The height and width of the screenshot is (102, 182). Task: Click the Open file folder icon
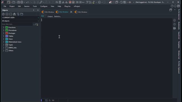click(x=14, y=2)
